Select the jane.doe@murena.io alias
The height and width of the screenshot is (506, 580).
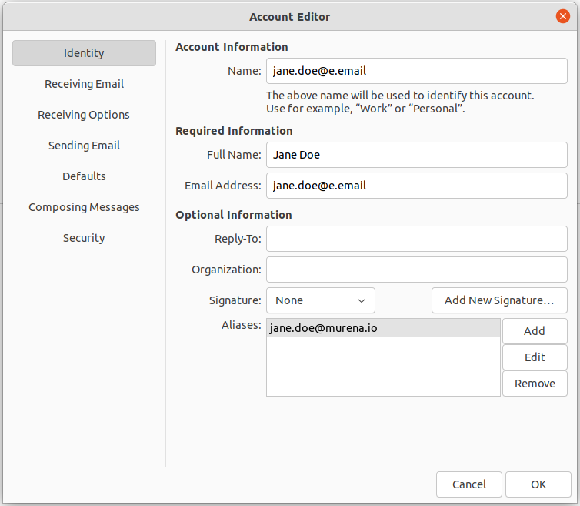click(x=382, y=328)
